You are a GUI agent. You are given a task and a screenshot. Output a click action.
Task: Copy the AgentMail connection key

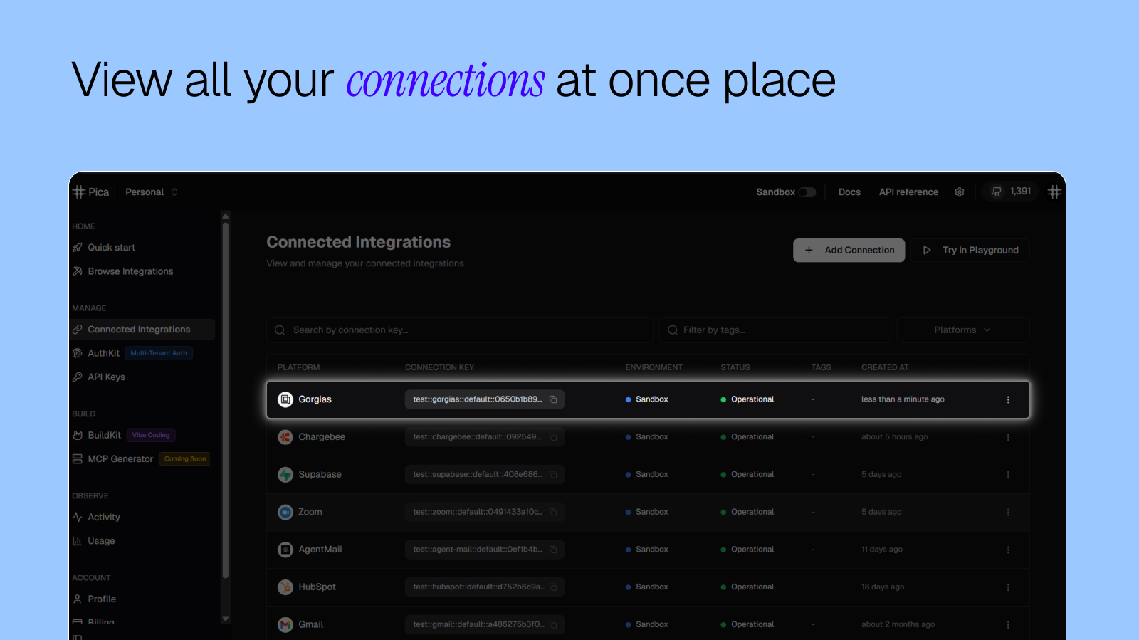point(553,550)
